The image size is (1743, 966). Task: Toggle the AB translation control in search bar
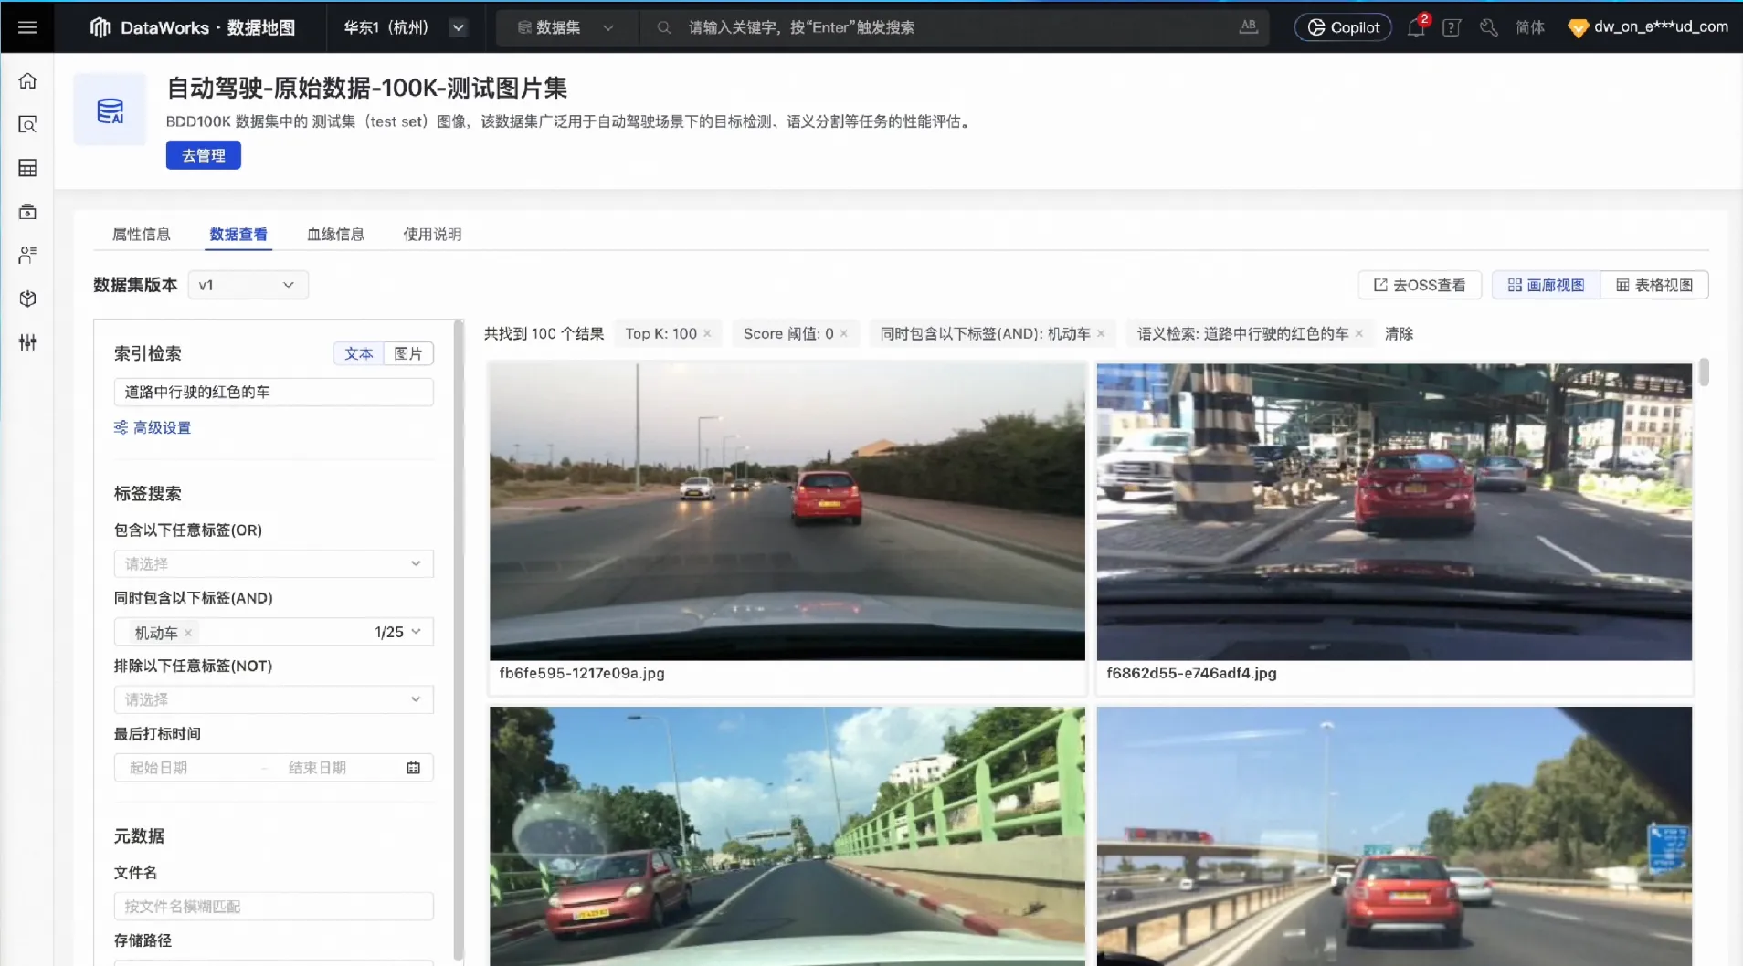pyautogui.click(x=1248, y=26)
